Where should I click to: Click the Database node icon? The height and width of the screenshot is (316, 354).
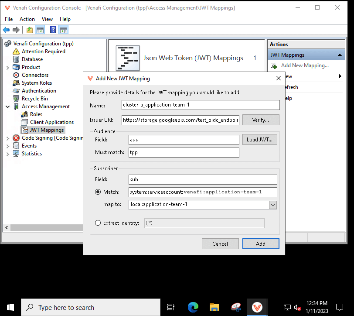coord(16,59)
